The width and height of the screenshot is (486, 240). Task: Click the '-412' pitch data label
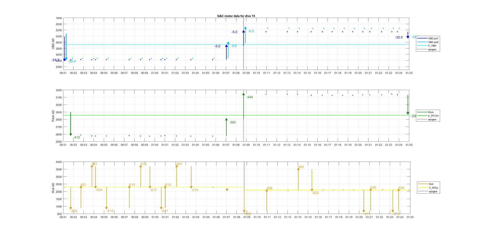[77, 137]
